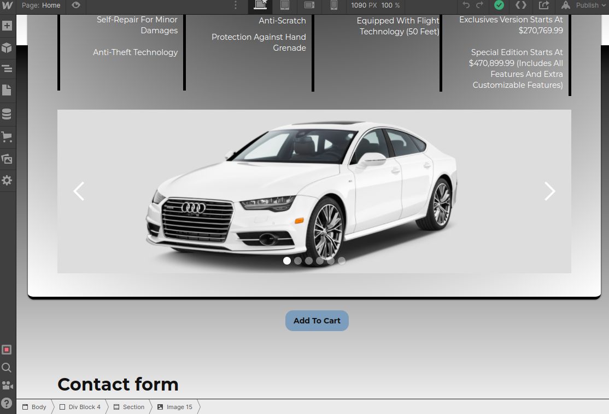Undo the last action

pos(466,5)
